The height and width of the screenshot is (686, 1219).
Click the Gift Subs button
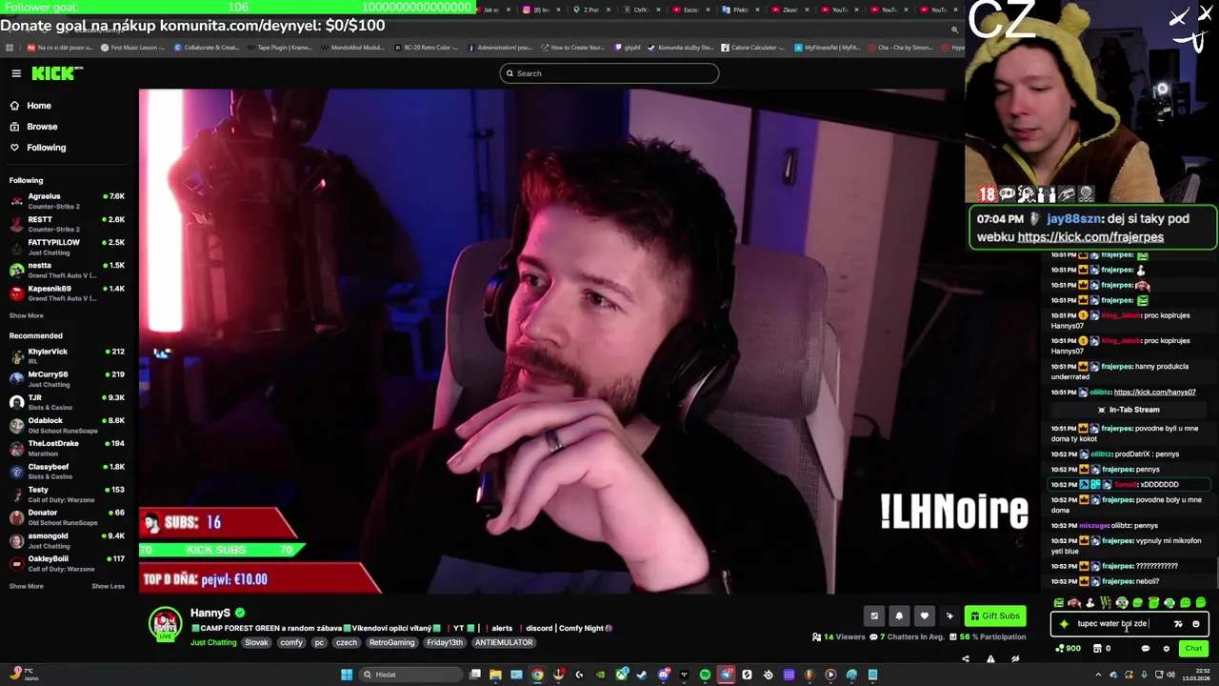click(x=996, y=615)
